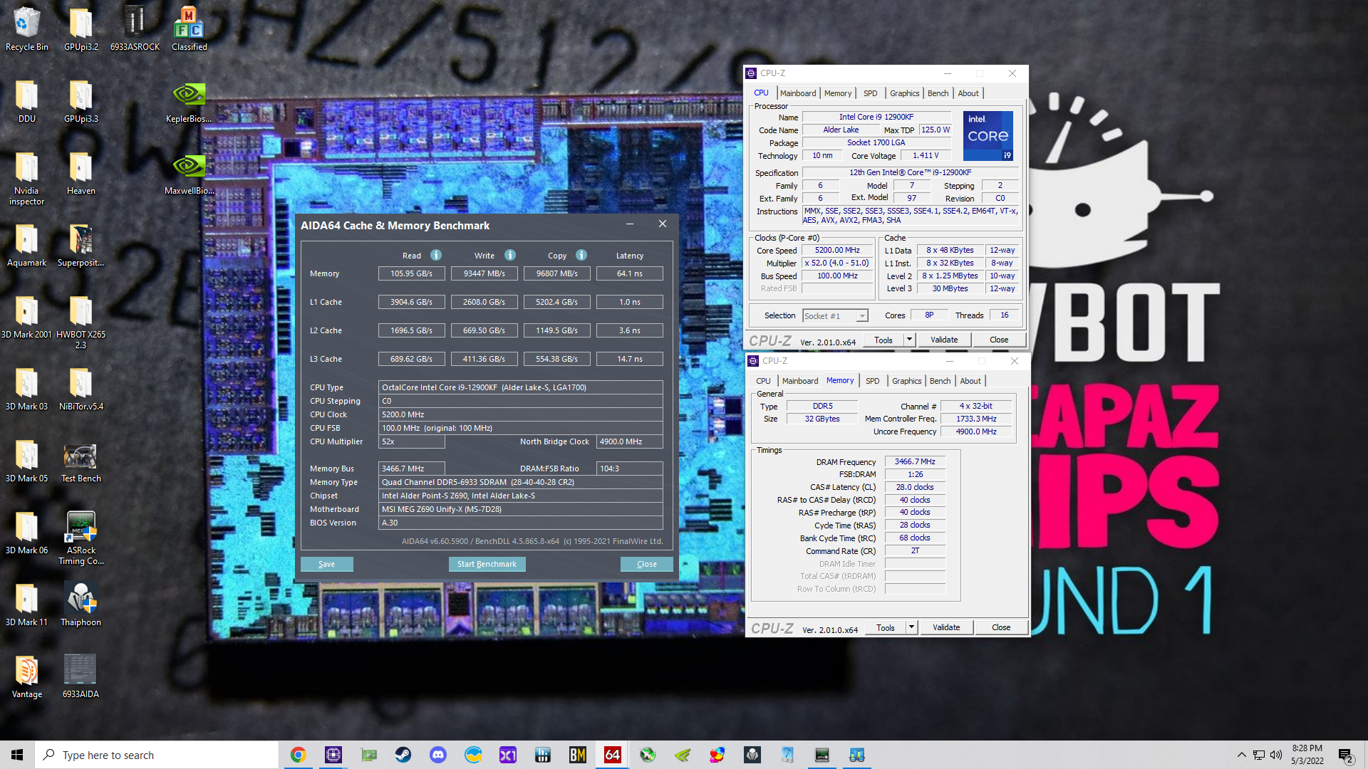The image size is (1368, 769).
Task: Open About tab in upper CPU-Z window
Action: (968, 93)
